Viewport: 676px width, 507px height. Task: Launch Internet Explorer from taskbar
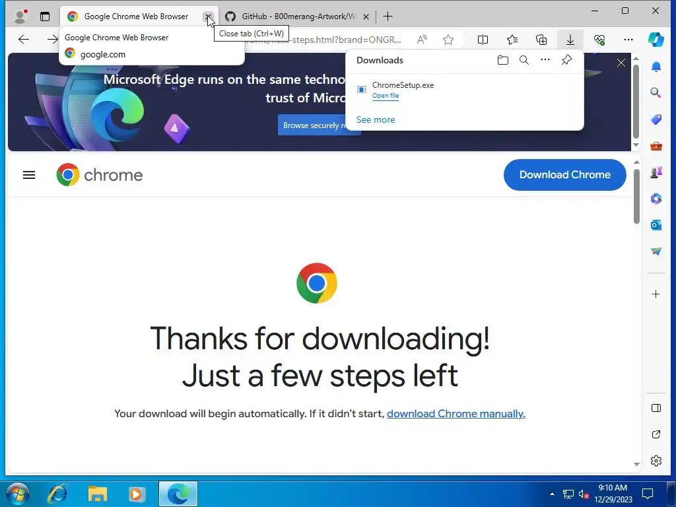point(57,494)
